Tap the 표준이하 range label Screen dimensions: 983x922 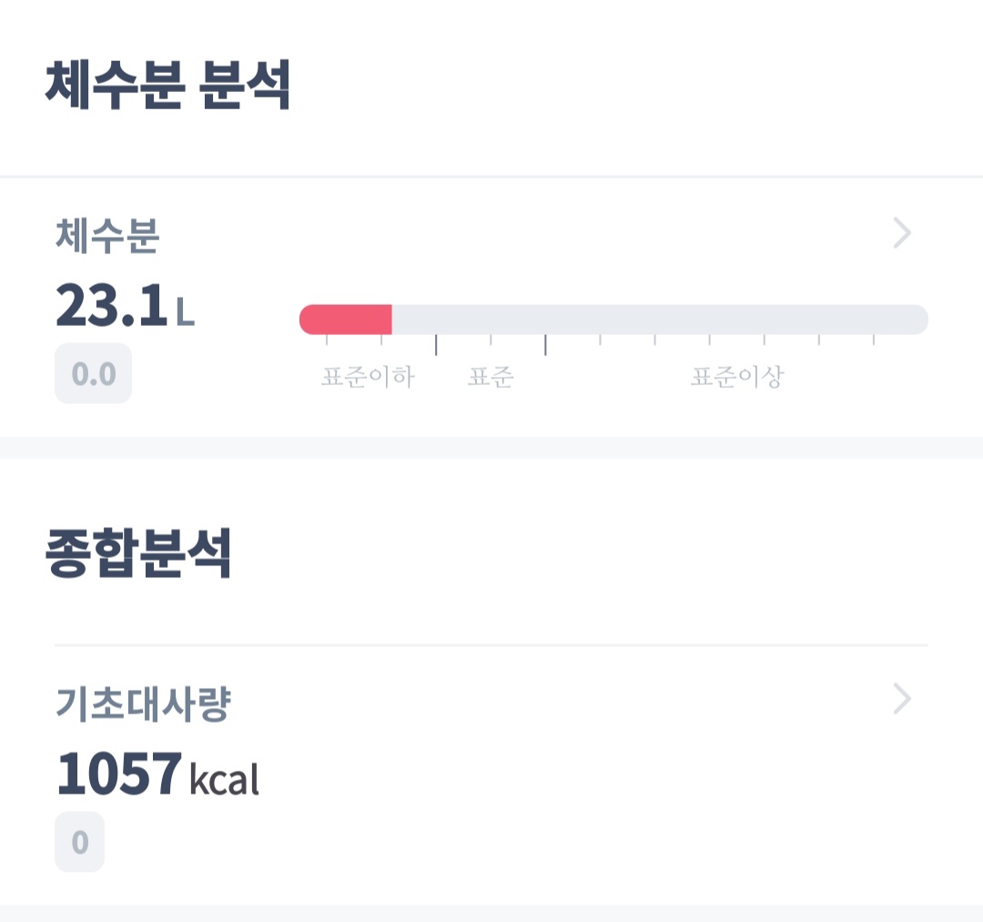[368, 377]
